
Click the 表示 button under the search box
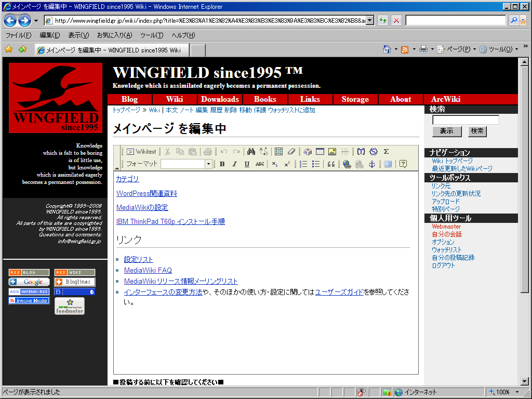[446, 131]
